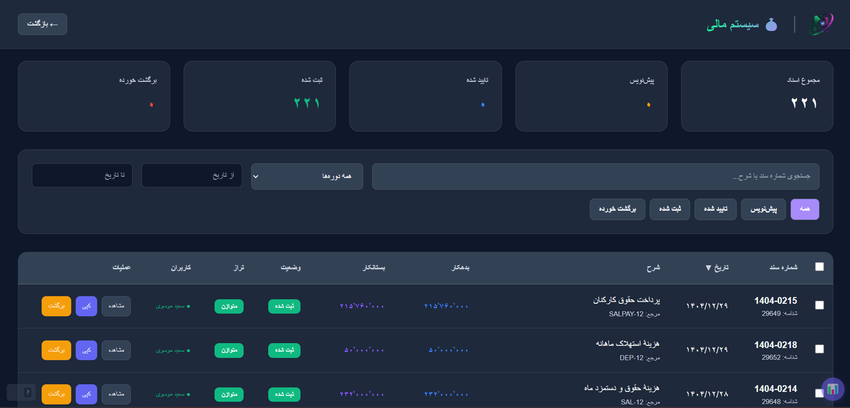Viewport: 850px width, 408px height.
Task: Select the ثبت شده filter tab
Action: (x=670, y=209)
